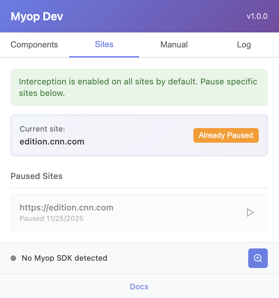279x298 pixels.
Task: Click the green interception notice banner
Action: coord(139,87)
